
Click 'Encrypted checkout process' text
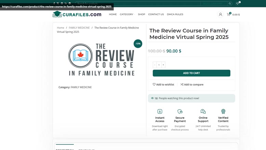pos(180,128)
